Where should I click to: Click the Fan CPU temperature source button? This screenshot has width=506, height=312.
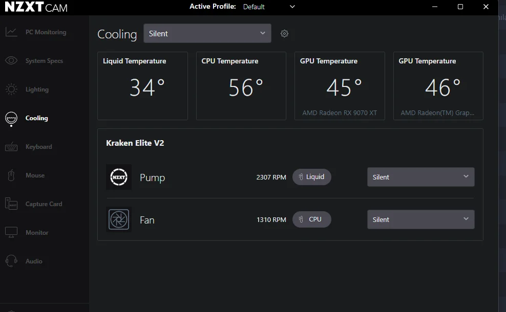click(312, 219)
